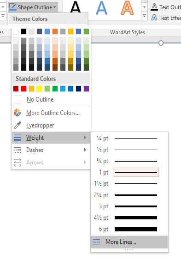Select the standard green color swatch

click(x=55, y=89)
